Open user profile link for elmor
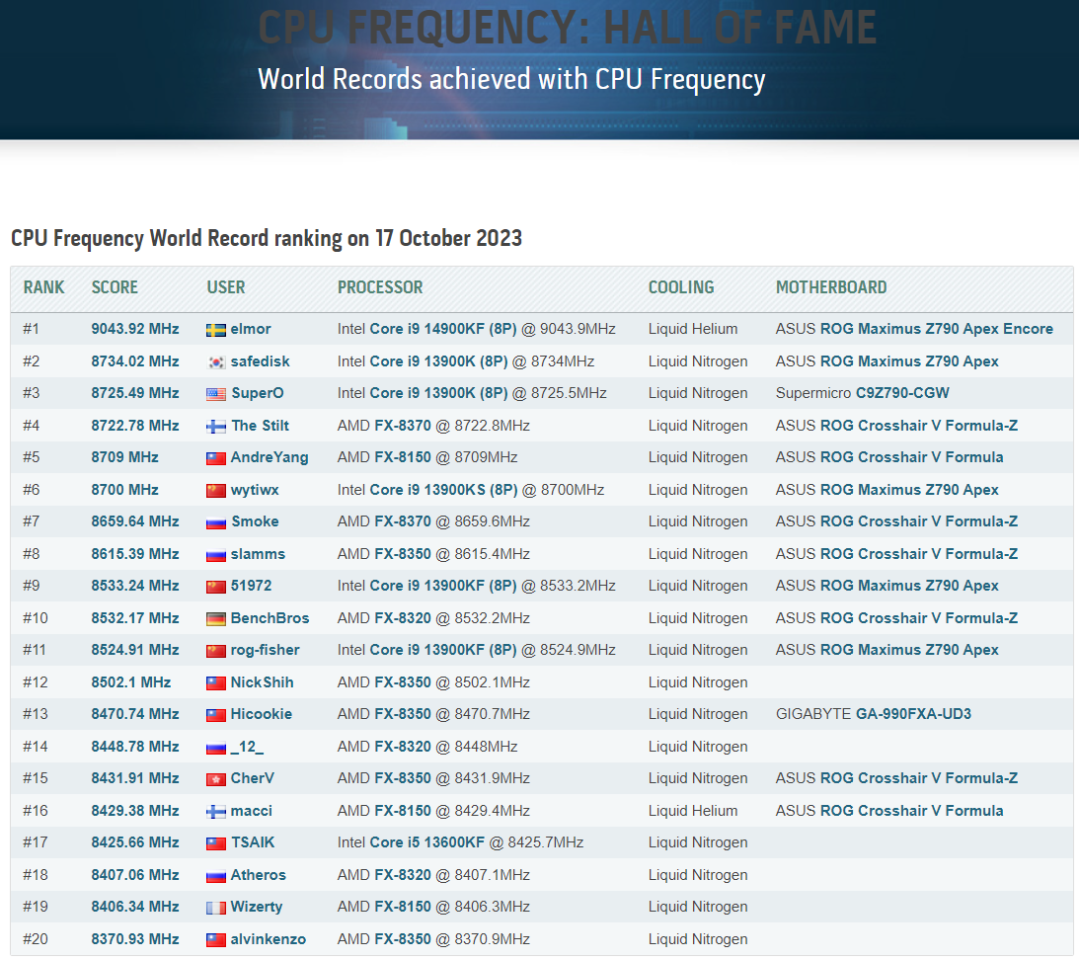Viewport: 1079px width, 959px height. point(251,329)
